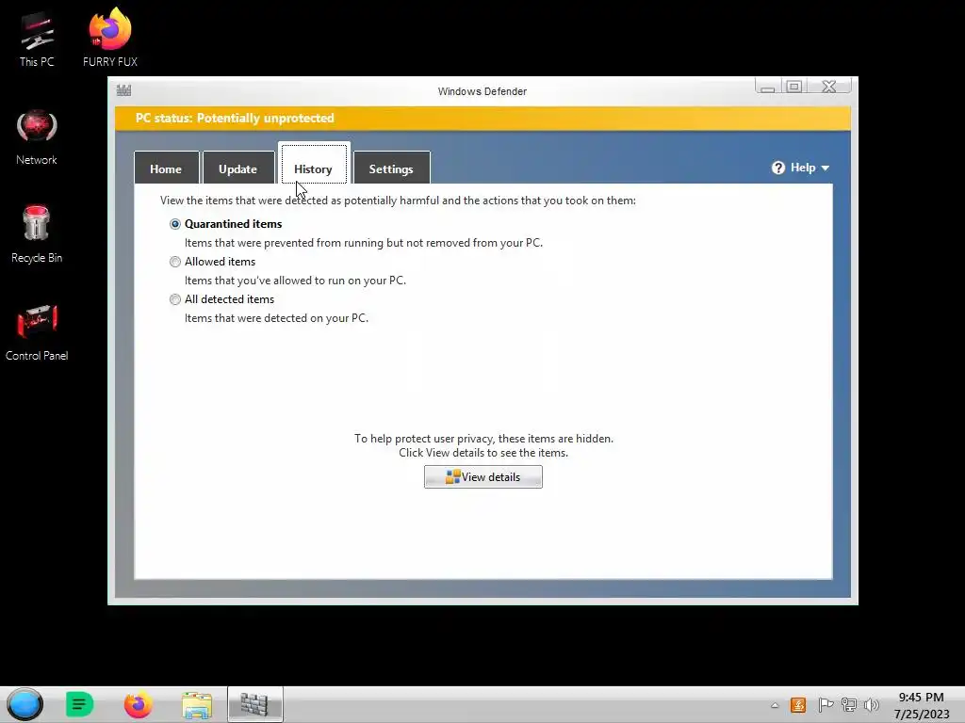
Task: Select the Quarantined items radio button
Action: pyautogui.click(x=175, y=224)
